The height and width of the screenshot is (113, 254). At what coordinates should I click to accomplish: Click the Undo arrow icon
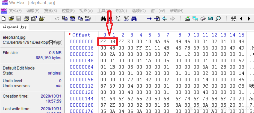coord(57,18)
